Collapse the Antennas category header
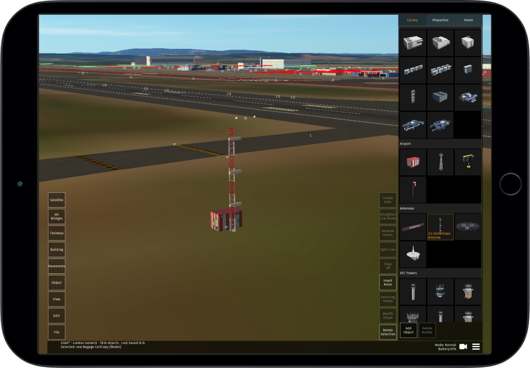 click(x=440, y=208)
